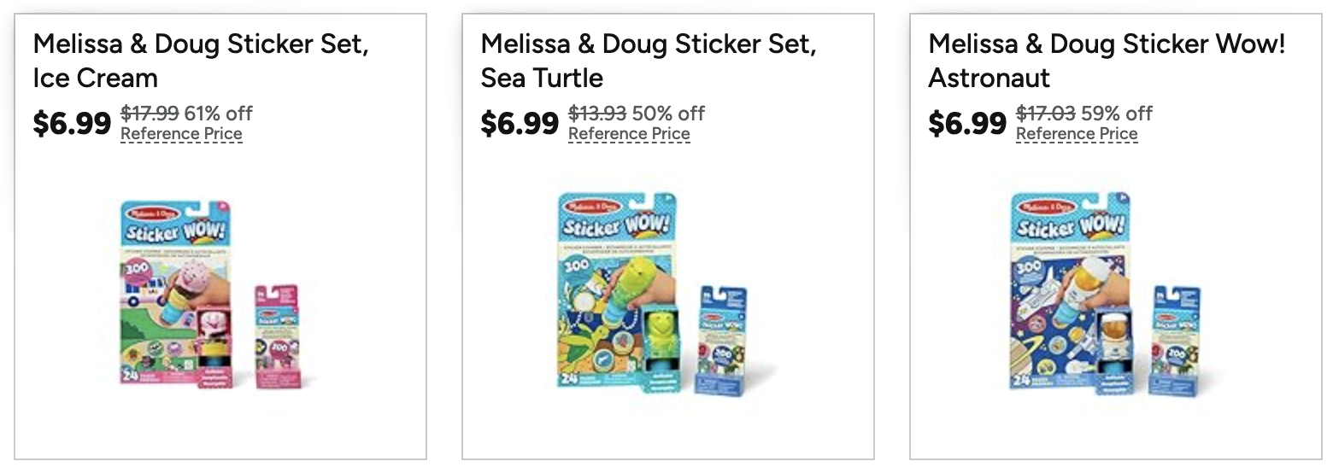Viewport: 1333px width, 473px height.
Task: Open the Ice Cream sticker set title
Action: point(200,61)
